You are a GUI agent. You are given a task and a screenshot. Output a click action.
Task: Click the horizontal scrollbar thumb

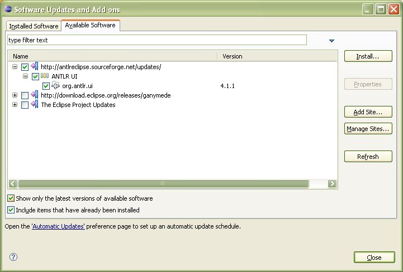pyautogui.click(x=163, y=183)
